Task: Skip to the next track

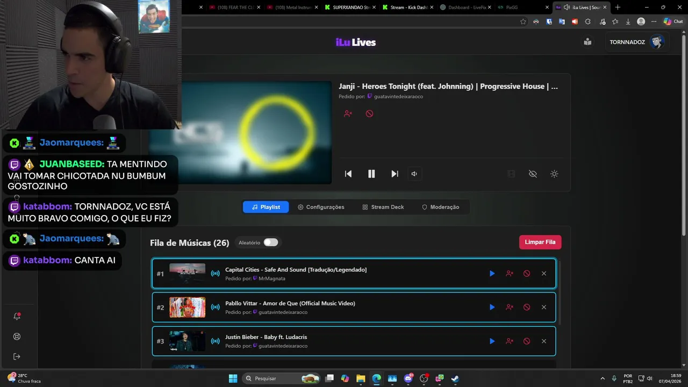Action: click(x=395, y=174)
